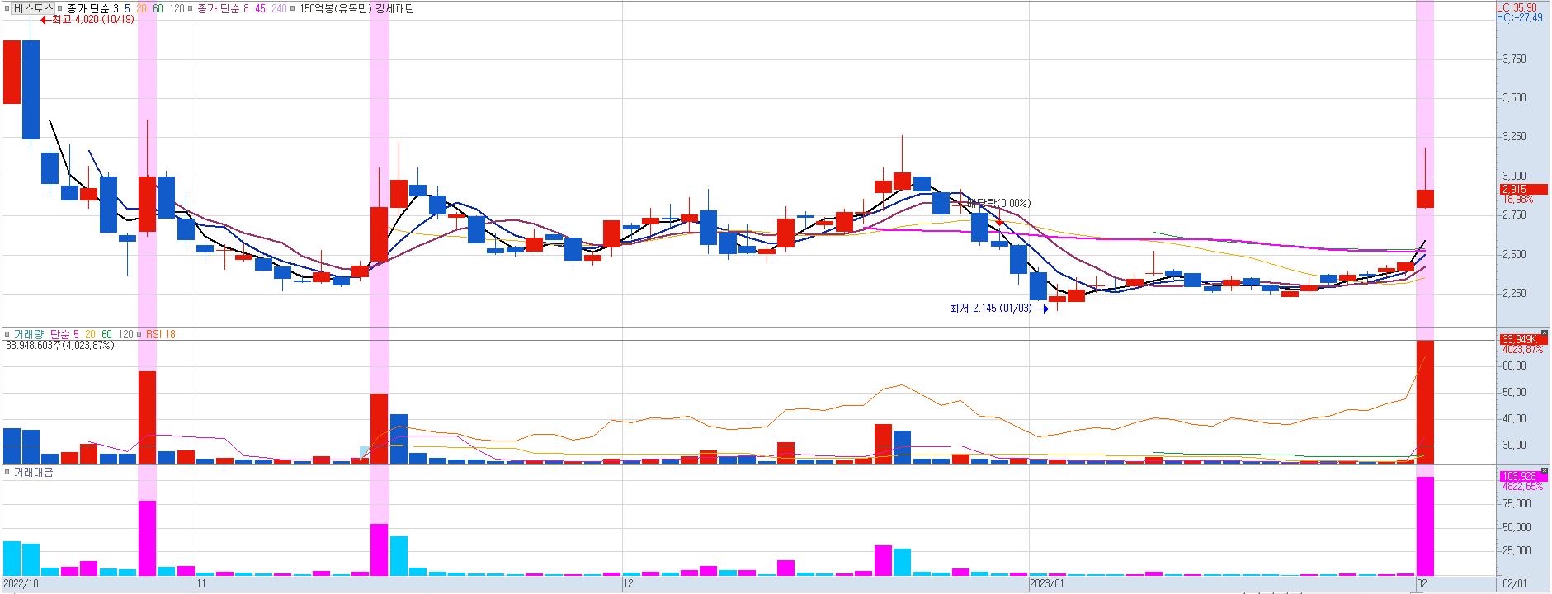The height and width of the screenshot is (594, 1552).
Task: Click the 50,000 trading value axis label
Action: click(1517, 527)
